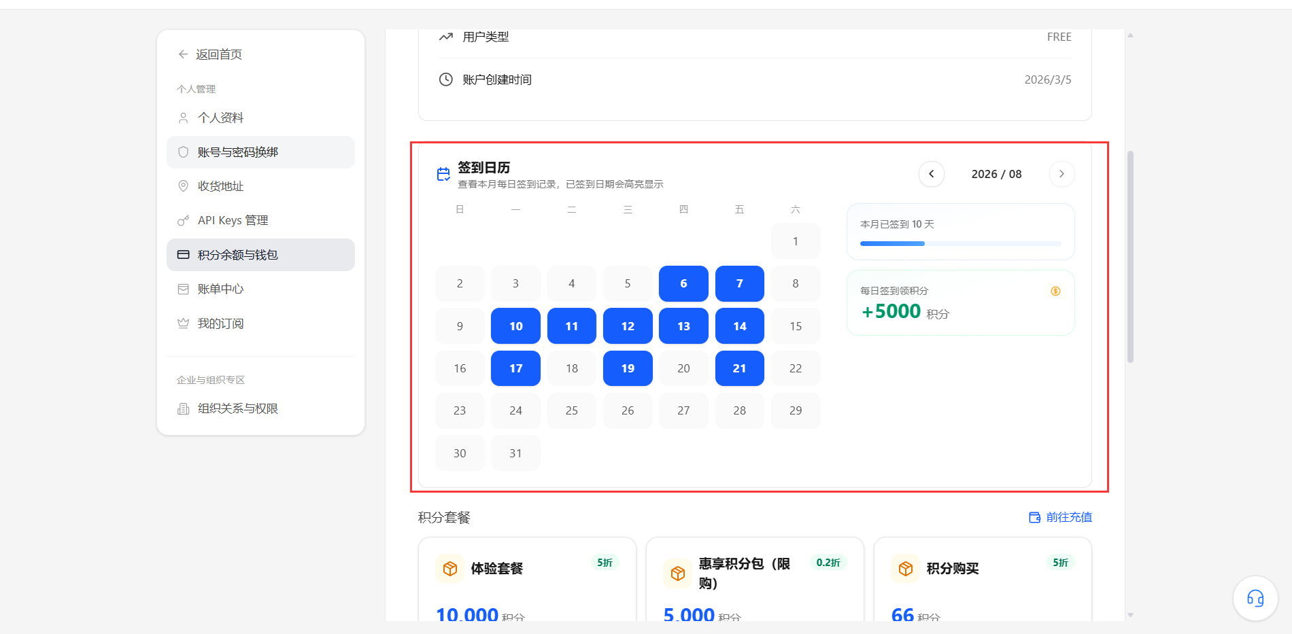Click the FREE user type value
This screenshot has width=1292, height=634.
[x=1059, y=37]
